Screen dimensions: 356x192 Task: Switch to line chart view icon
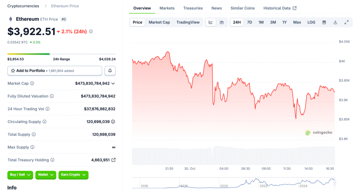(211, 22)
